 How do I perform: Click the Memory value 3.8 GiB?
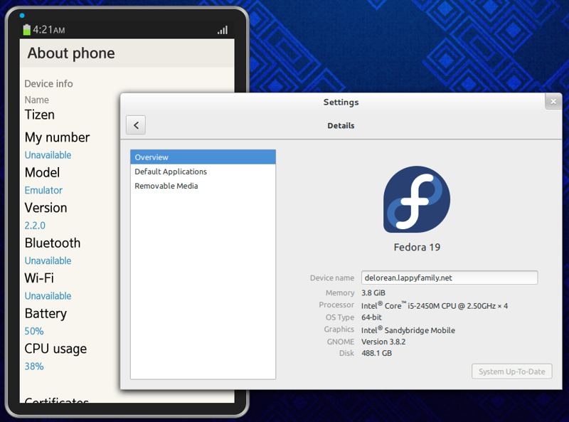(x=373, y=292)
